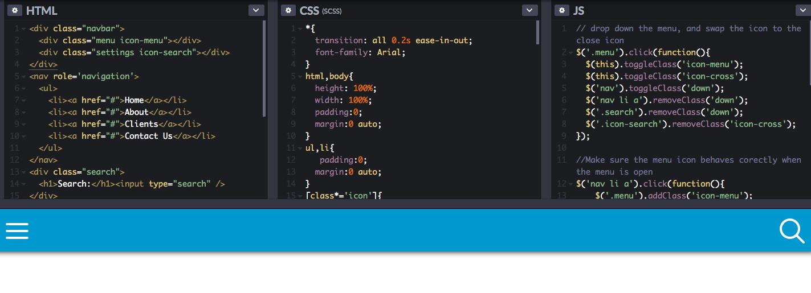The image size is (811, 293).
Task: Fold the Contact Us list item at line 10
Action: [23, 136]
